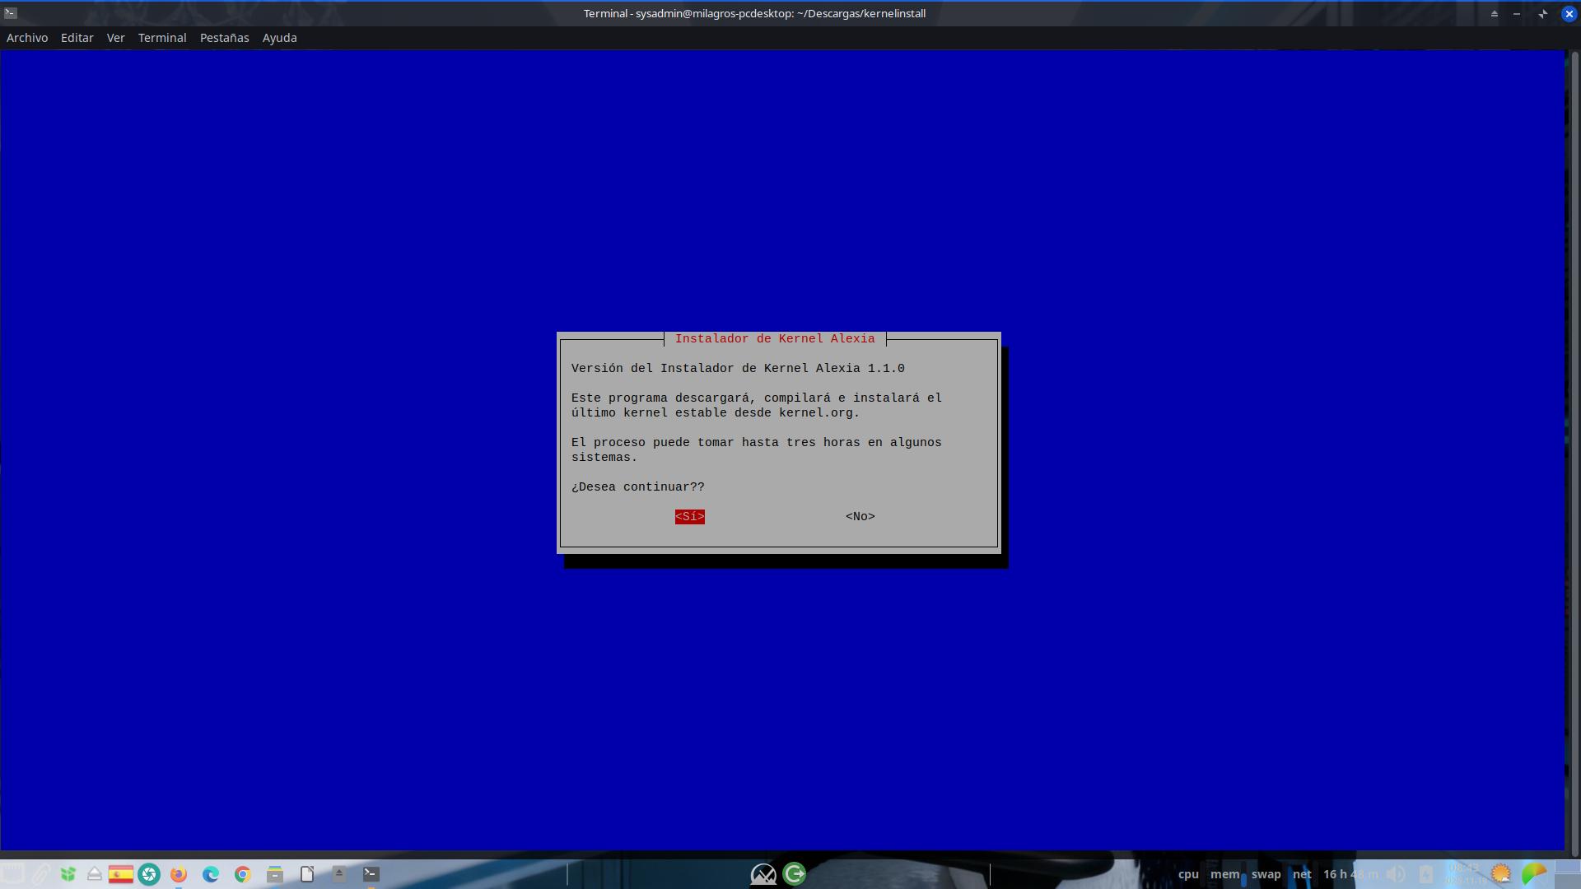Click the faded paperclip clipboard icon
Viewport: 1581px width, 889px height.
41,874
